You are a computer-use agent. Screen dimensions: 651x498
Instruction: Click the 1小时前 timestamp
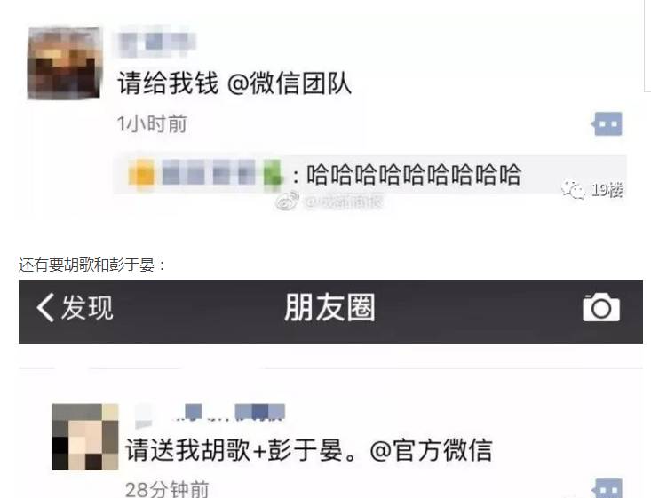(x=152, y=123)
